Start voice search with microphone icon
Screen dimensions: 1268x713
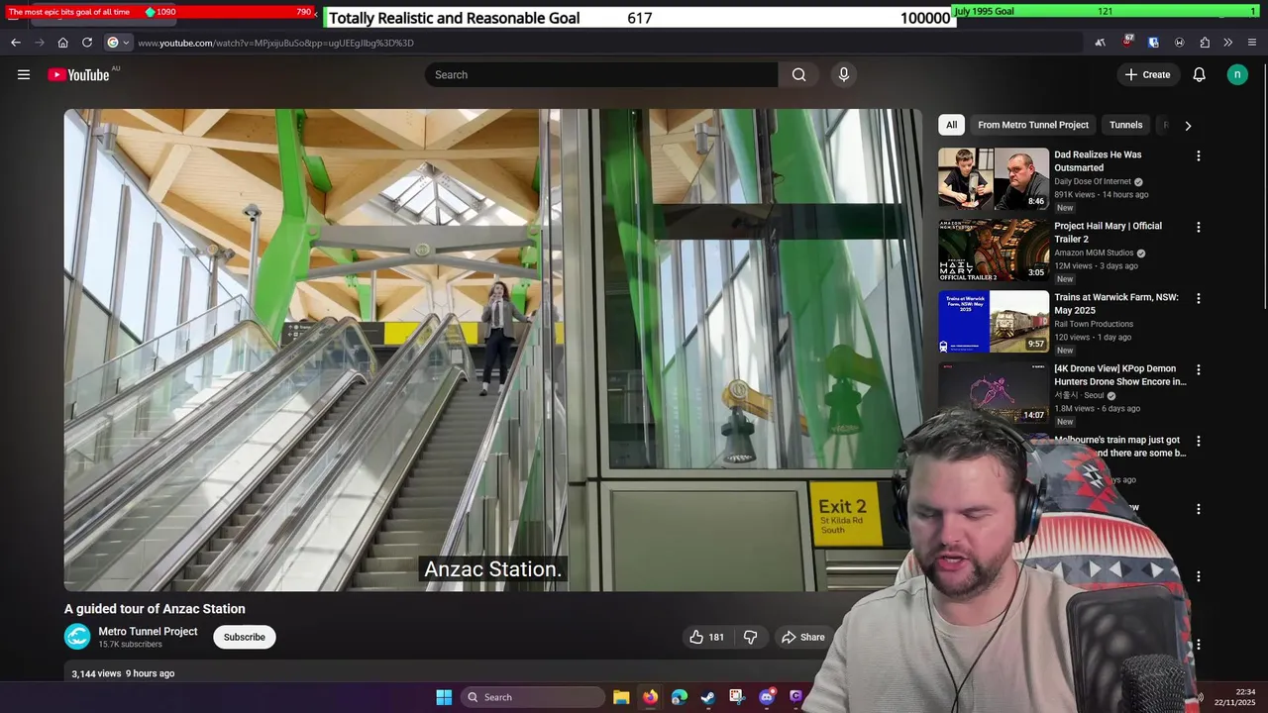844,74
